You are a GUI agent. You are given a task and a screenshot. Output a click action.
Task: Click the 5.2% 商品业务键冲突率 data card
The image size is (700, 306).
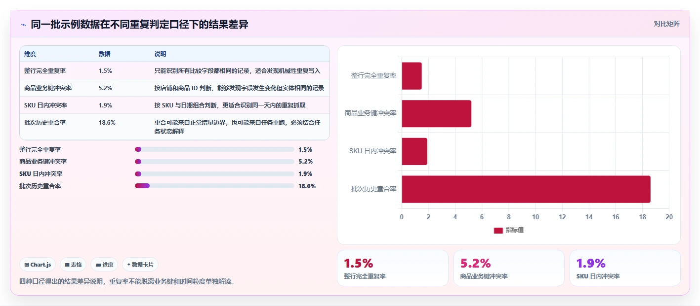point(509,268)
